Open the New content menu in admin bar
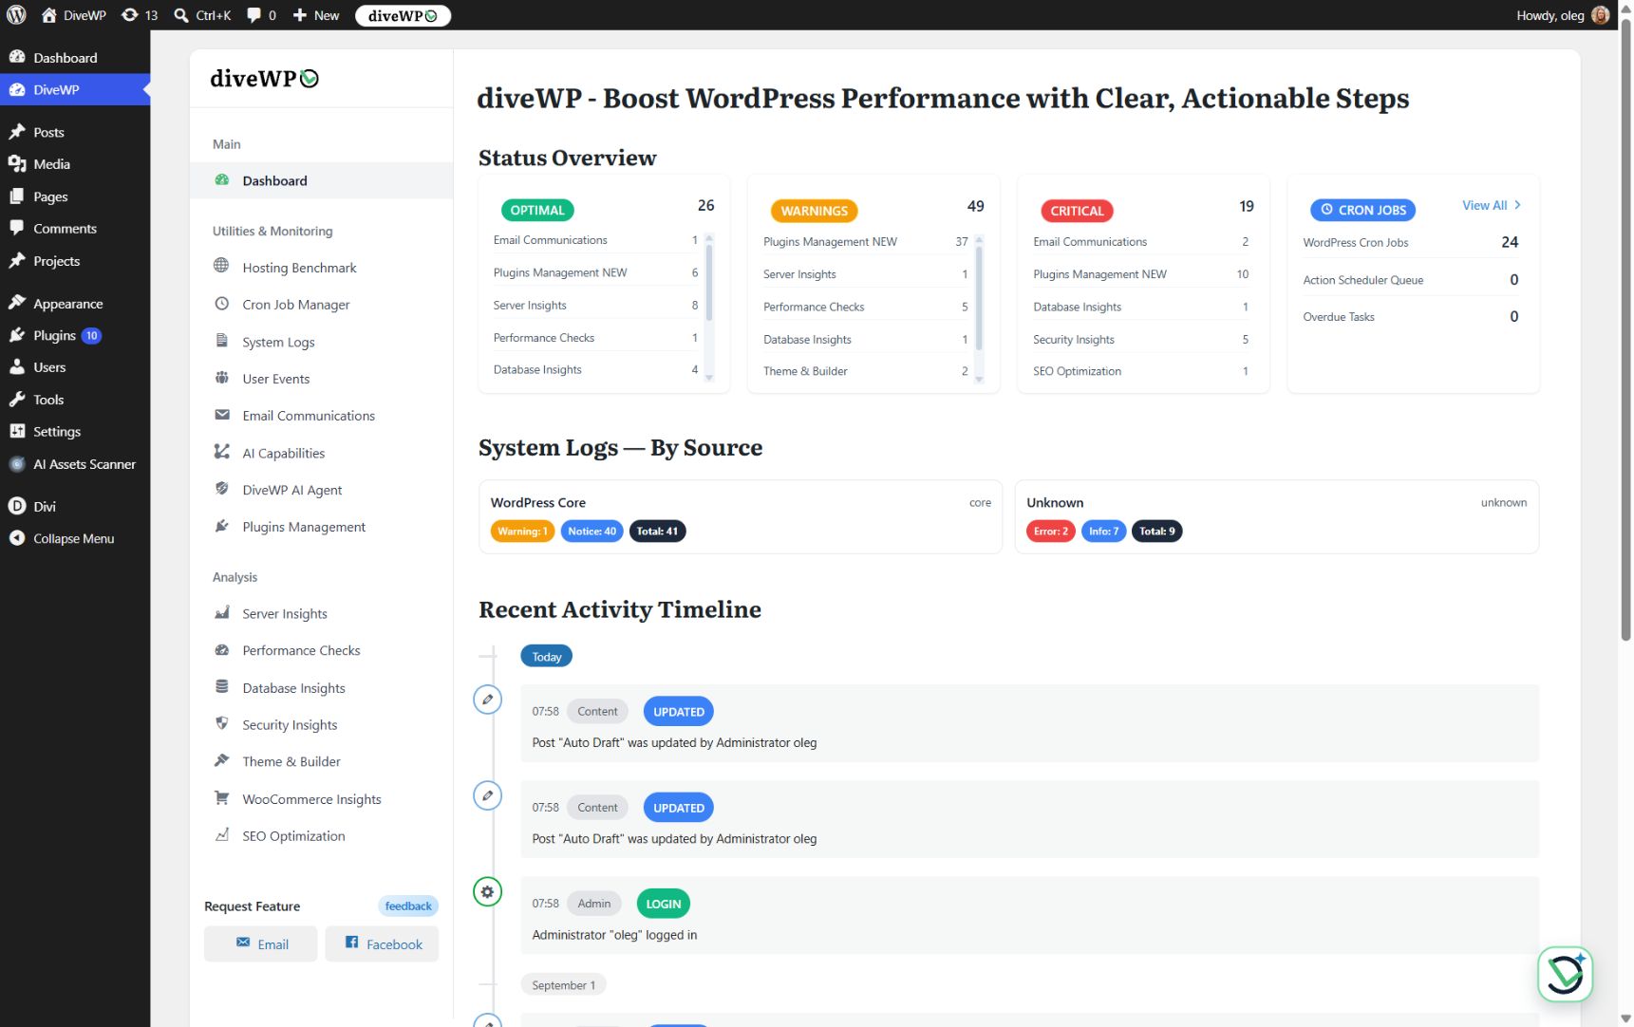This screenshot has height=1027, width=1634. point(315,15)
